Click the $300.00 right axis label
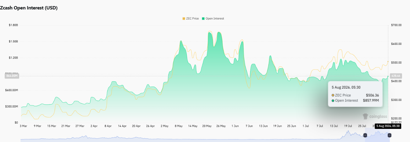 point(396,100)
